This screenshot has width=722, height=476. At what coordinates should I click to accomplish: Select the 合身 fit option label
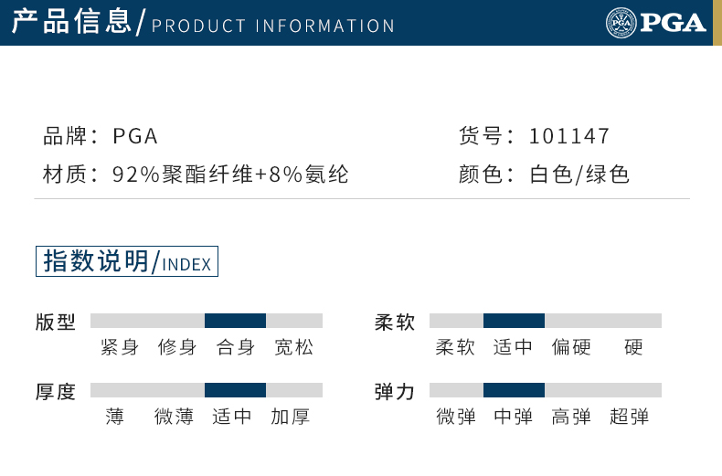[235, 347]
